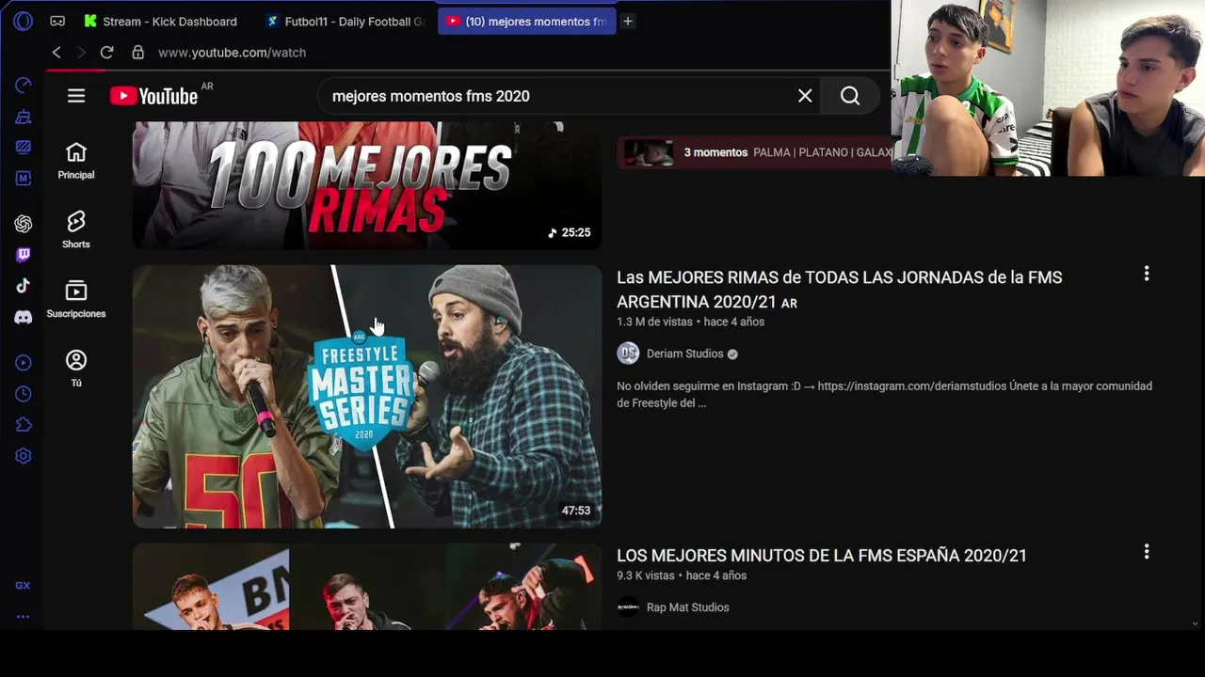The height and width of the screenshot is (677, 1205).
Task: Open the FMS España video thumbnail
Action: tap(367, 586)
